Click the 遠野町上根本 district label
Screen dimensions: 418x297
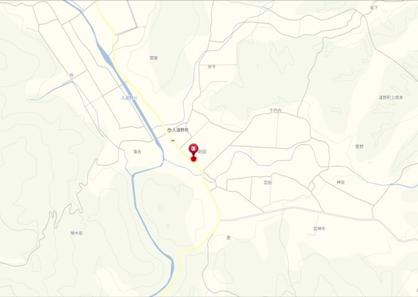pos(391,97)
